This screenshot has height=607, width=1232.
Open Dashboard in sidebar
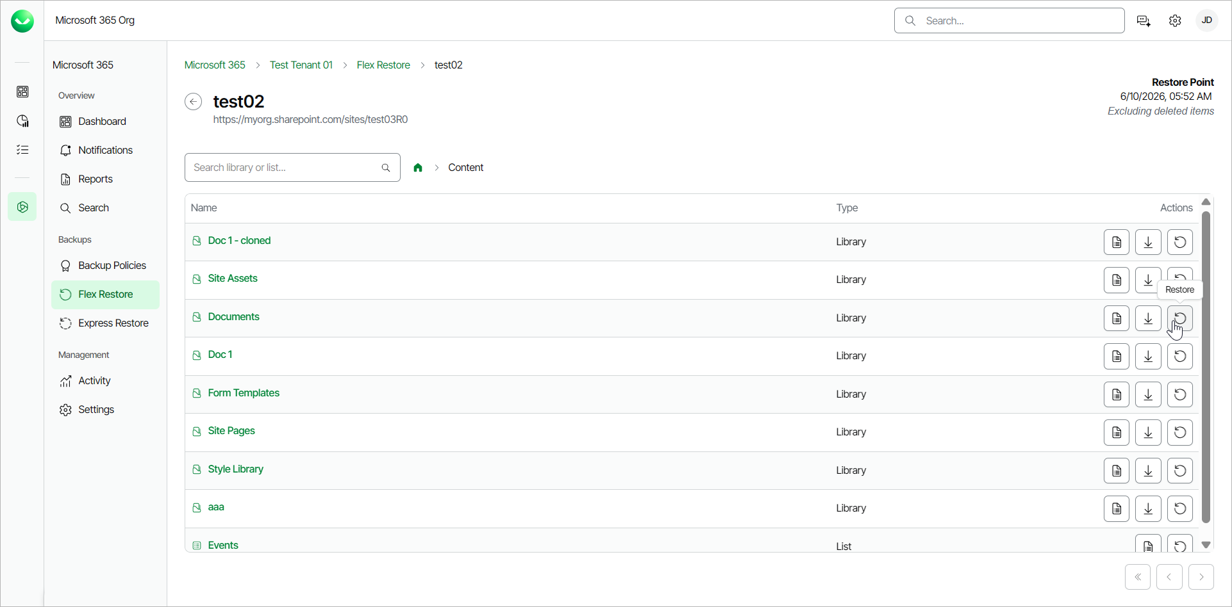(x=105, y=122)
